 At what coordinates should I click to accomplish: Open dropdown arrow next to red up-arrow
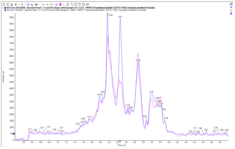19,4
